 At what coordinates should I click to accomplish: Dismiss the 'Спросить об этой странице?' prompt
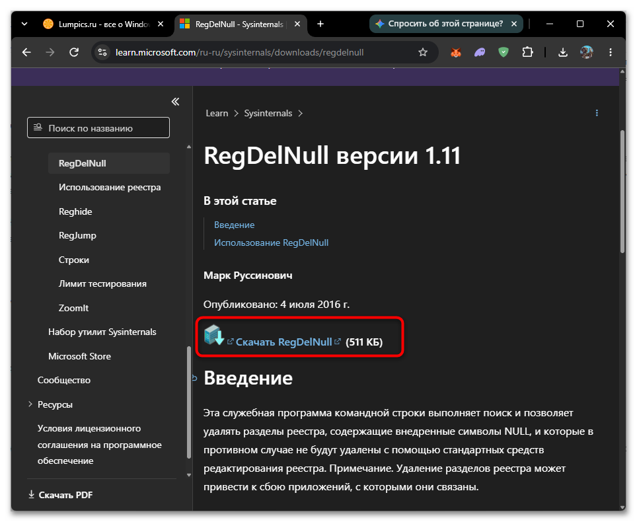tap(514, 24)
